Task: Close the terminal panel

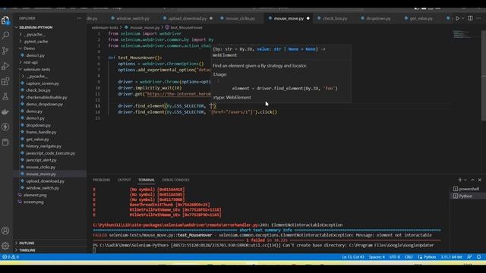Action: point(480,180)
